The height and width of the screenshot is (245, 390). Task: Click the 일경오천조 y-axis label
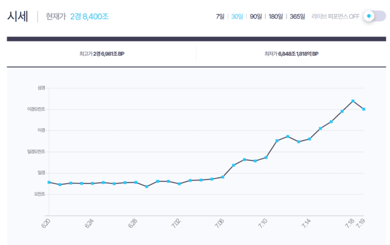click(x=36, y=151)
